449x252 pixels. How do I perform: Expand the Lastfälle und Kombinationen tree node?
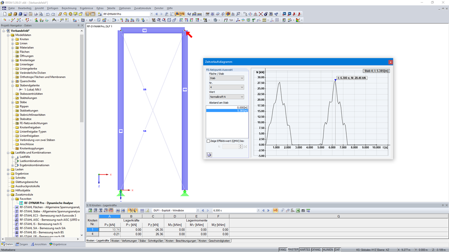8,152
